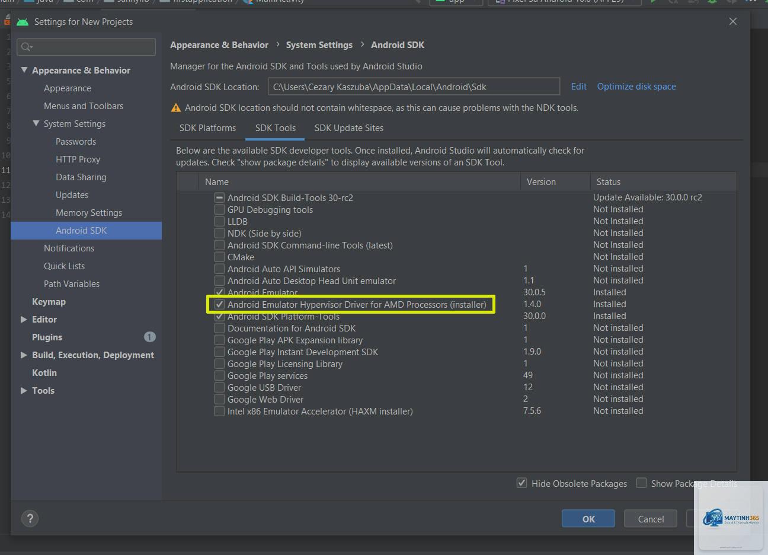Select Passwords under System Settings
This screenshot has width=768, height=555.
[x=76, y=141]
